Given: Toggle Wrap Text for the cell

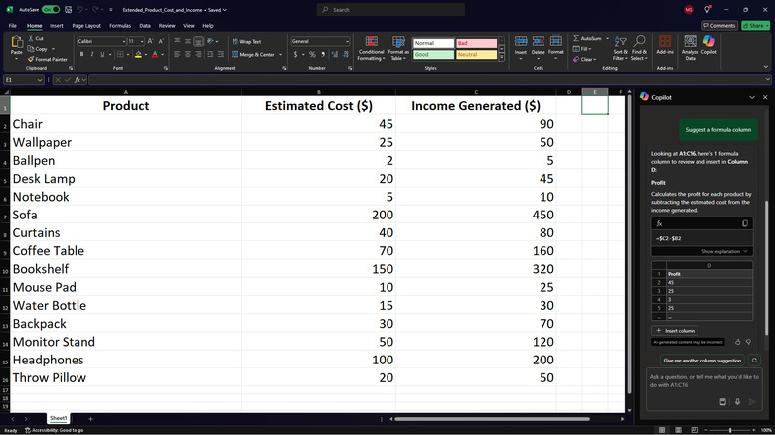Looking at the screenshot, I should coord(246,41).
